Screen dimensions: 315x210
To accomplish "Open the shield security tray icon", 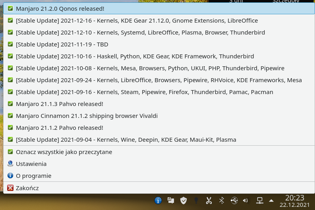I will [184, 200].
